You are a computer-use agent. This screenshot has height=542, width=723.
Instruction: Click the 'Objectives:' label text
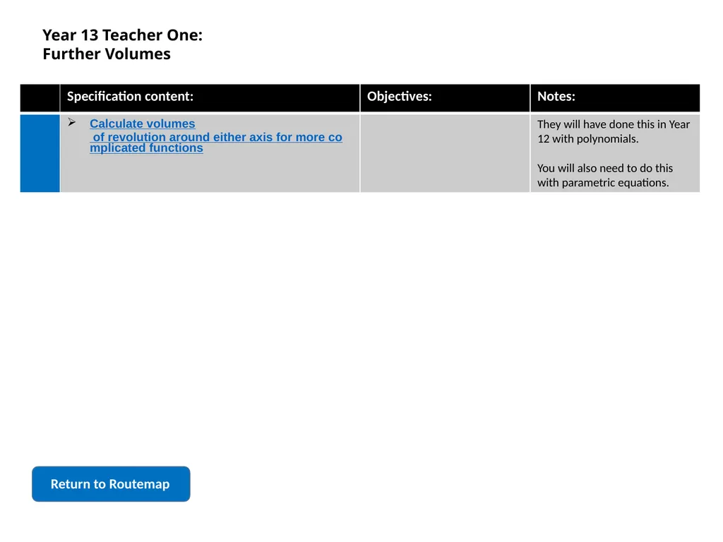tap(400, 96)
